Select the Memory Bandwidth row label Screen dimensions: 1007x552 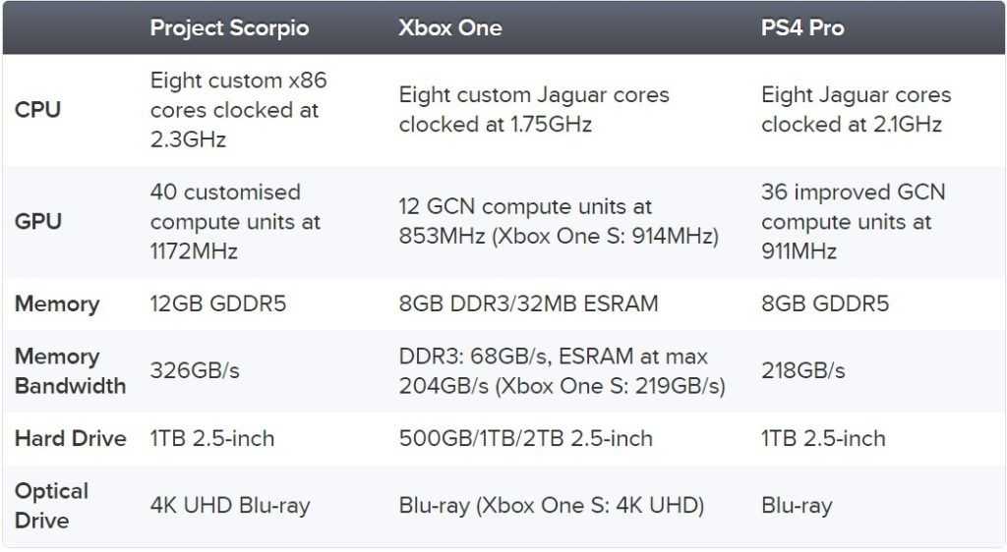70,370
